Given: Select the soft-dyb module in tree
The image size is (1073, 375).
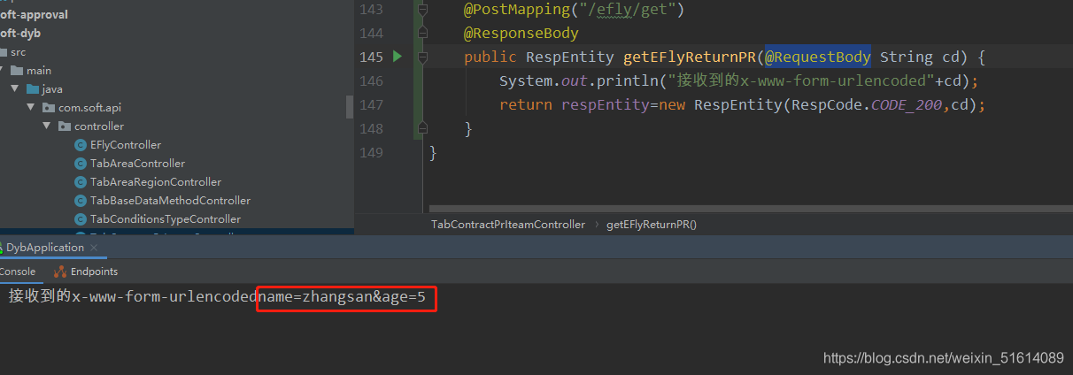Looking at the screenshot, I should (20, 34).
